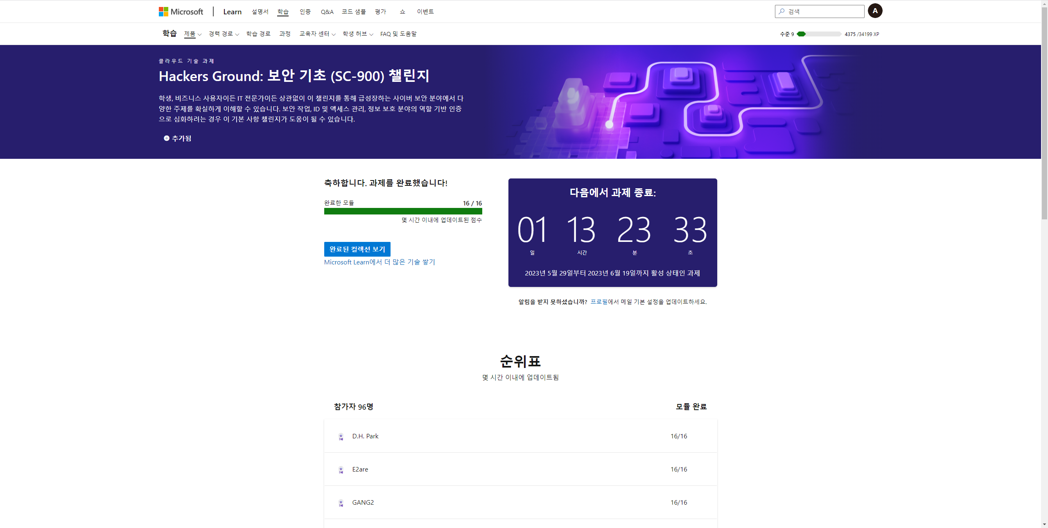
Task: Switch to the Q&A section
Action: pyautogui.click(x=327, y=11)
